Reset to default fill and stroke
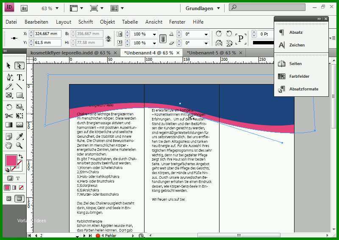Image resolution: width=339 pixels, height=240 pixels. coord(7,170)
